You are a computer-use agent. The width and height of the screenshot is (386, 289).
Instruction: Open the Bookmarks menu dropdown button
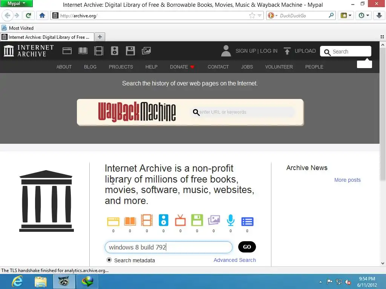tap(346, 16)
